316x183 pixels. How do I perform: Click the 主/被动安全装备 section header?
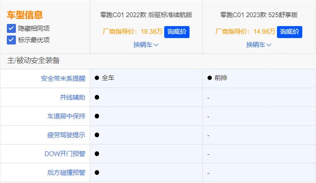34,61
